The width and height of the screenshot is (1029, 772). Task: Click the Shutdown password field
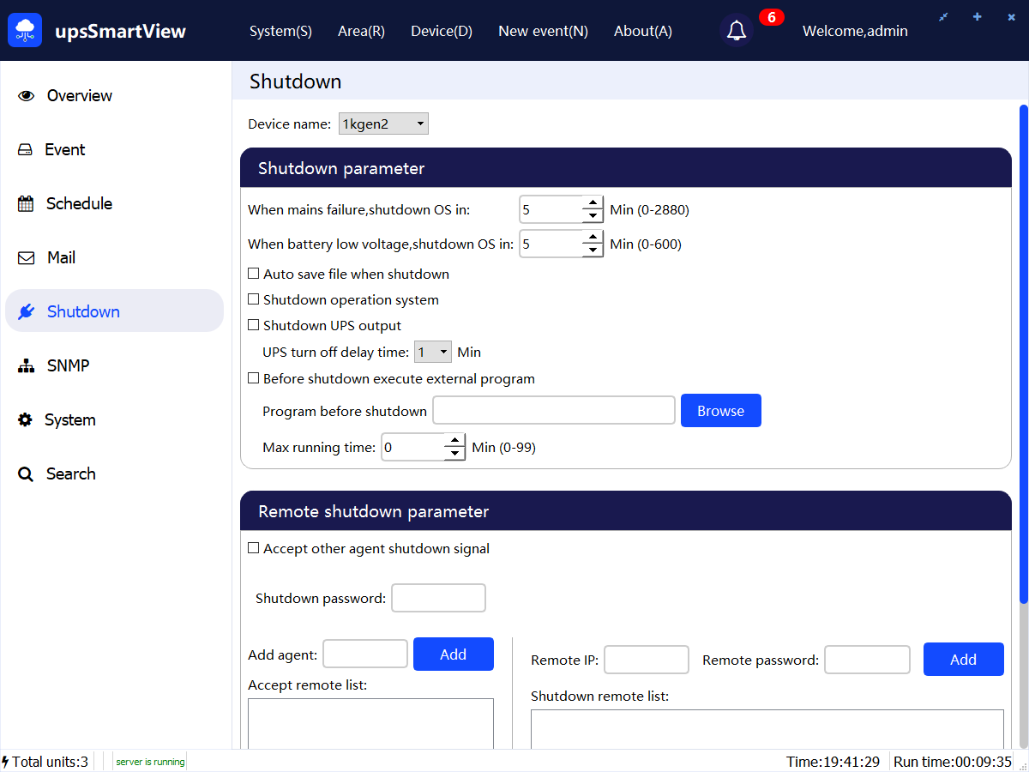438,598
